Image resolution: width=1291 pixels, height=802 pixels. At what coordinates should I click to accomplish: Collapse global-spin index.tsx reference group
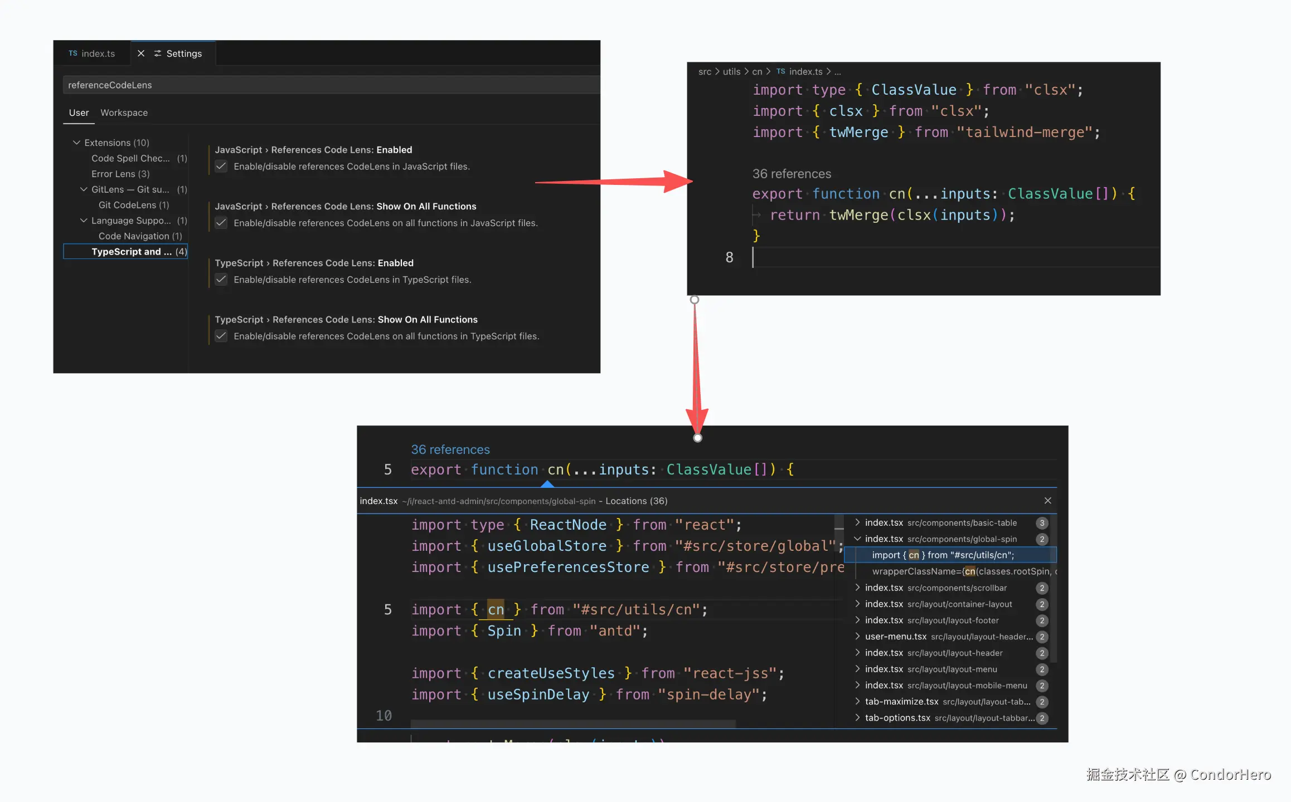[858, 539]
